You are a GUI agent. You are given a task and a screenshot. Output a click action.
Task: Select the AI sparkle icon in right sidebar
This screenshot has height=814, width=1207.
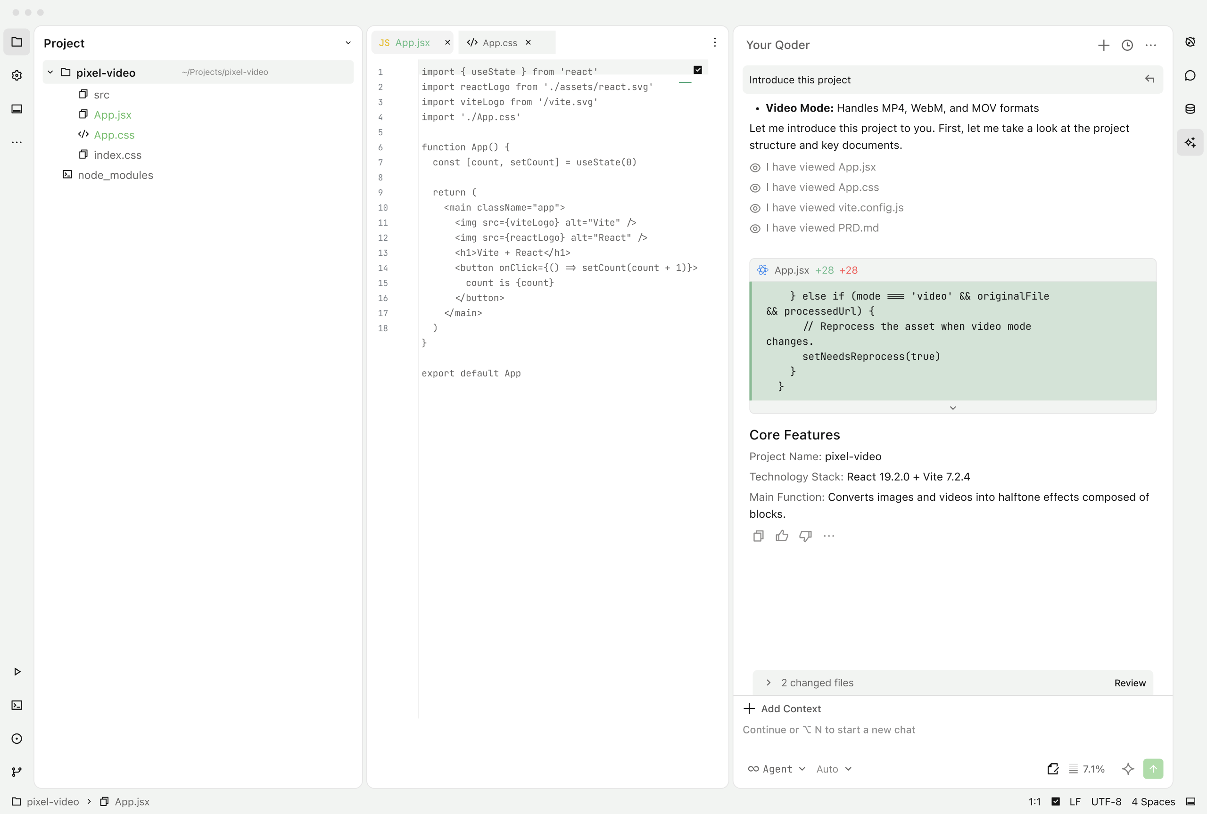(x=1190, y=142)
